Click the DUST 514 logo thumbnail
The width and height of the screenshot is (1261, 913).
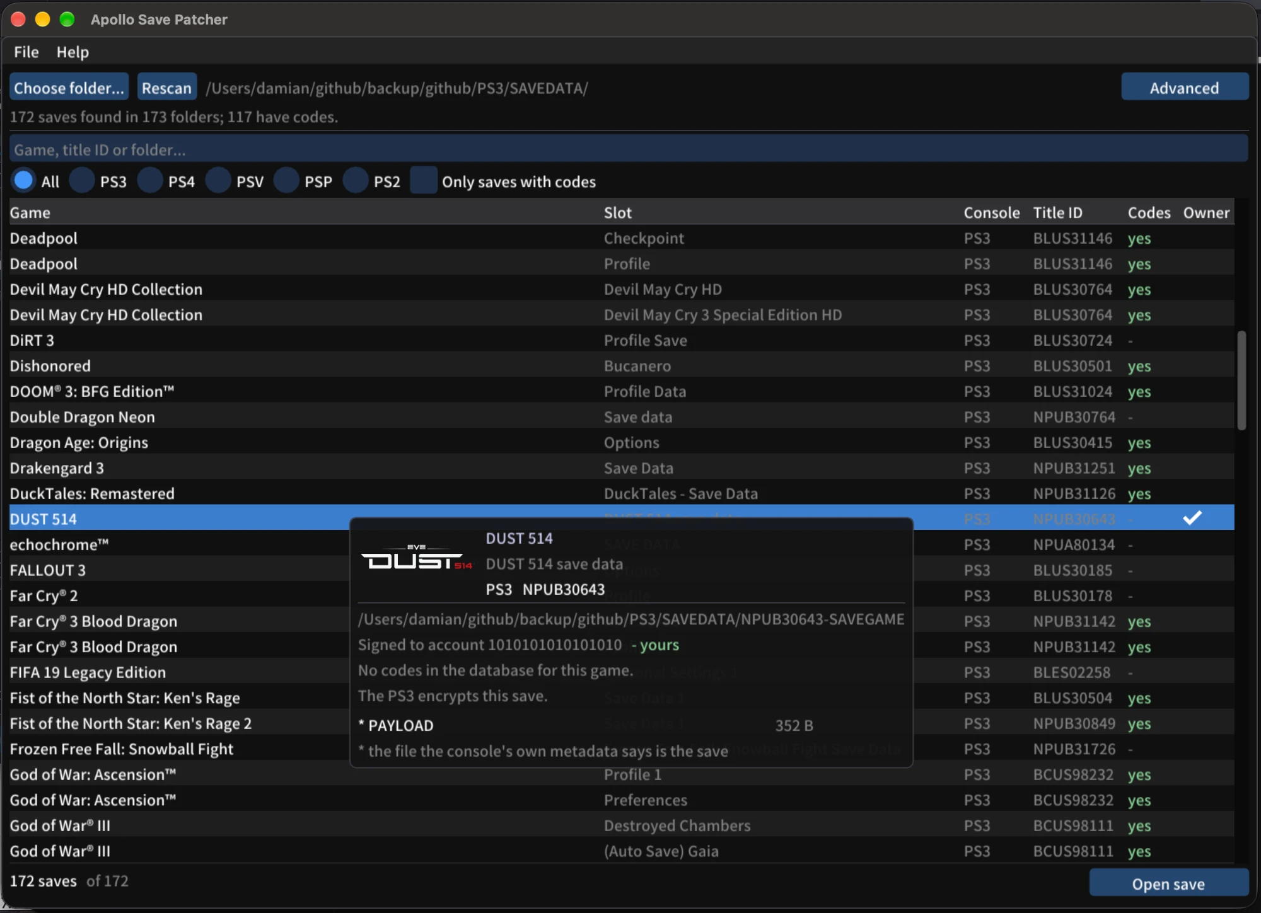[x=416, y=558]
